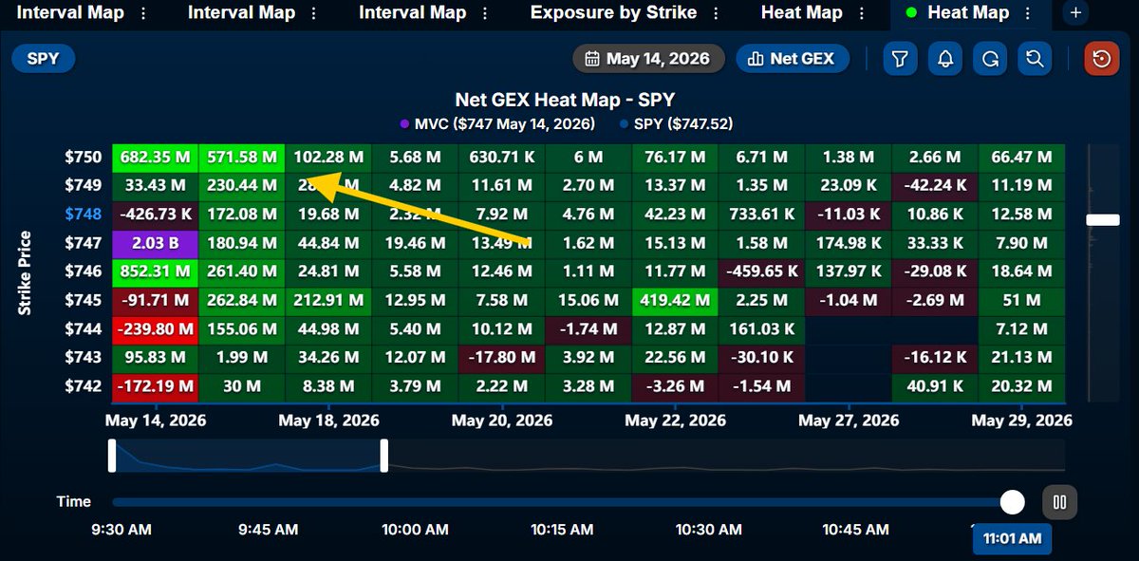Open the filter options funnel icon
Screen dimensions: 1139x561
pyautogui.click(x=900, y=59)
